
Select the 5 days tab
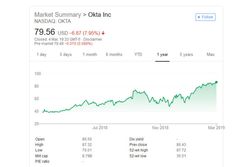[x=66, y=55]
